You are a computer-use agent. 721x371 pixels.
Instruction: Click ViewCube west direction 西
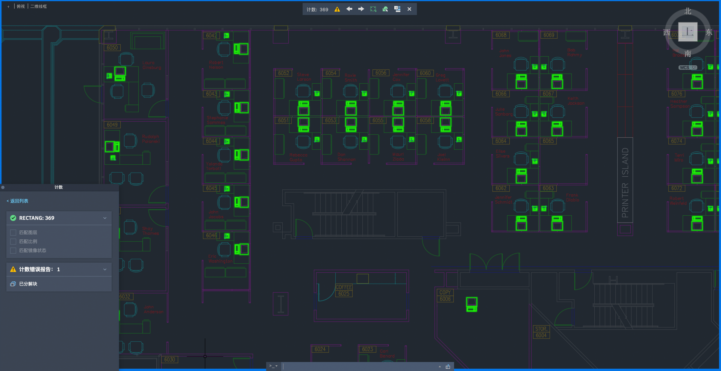pyautogui.click(x=666, y=32)
